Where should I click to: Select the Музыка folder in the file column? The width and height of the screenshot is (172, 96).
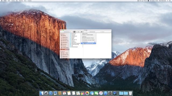73,37
